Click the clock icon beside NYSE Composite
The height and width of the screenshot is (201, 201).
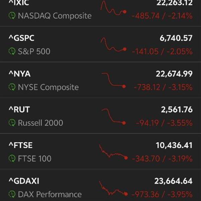tap(12, 87)
